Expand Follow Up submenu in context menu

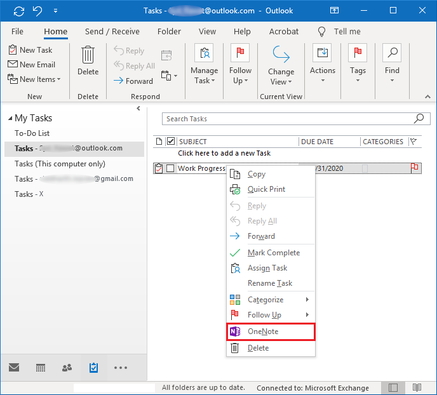click(271, 315)
